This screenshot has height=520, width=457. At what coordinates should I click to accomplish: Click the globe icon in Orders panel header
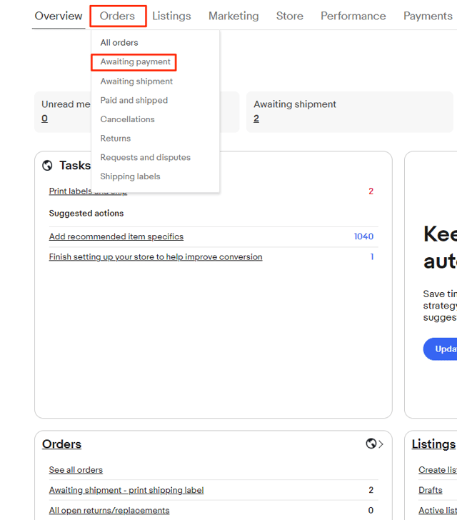click(x=371, y=444)
